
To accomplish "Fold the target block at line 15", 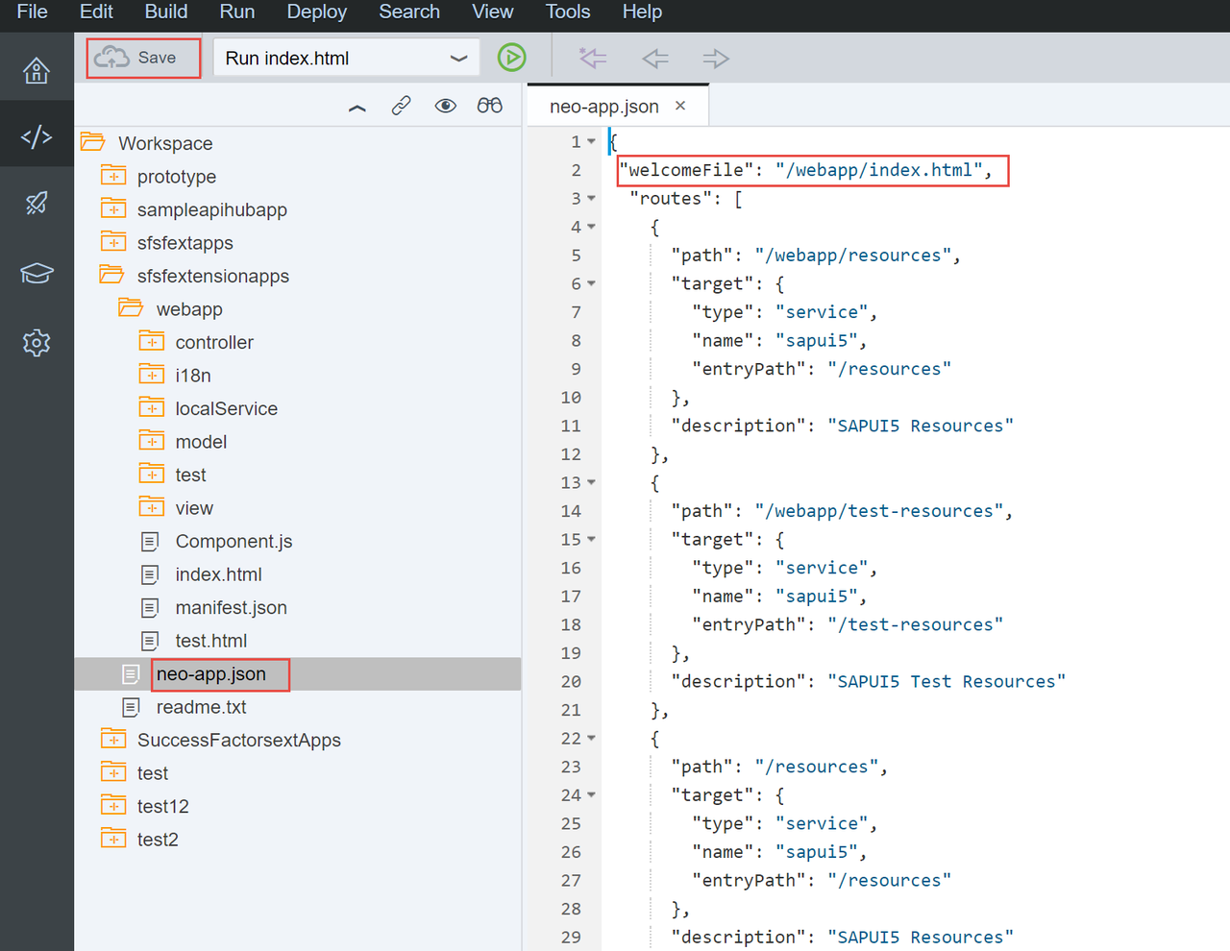I will [x=592, y=539].
